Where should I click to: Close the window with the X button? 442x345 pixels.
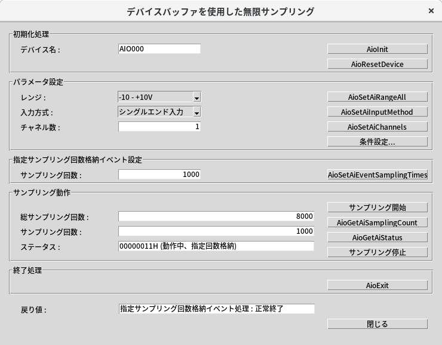(431, 11)
